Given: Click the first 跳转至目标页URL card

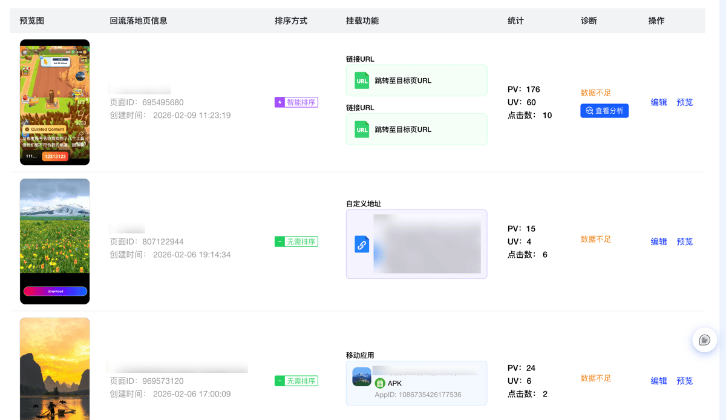Looking at the screenshot, I should point(416,80).
